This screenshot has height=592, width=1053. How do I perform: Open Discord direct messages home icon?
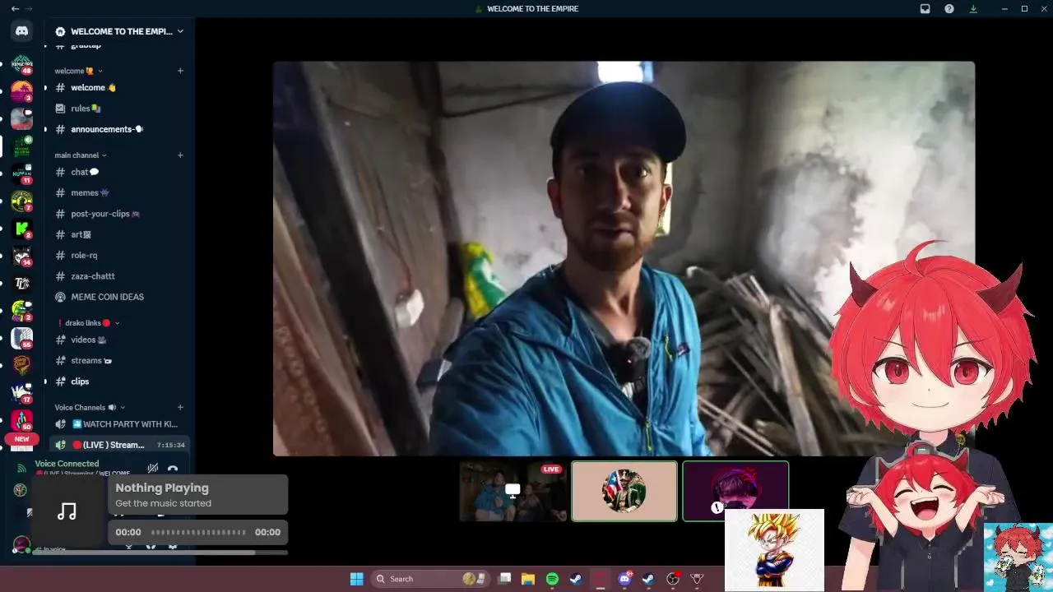tap(21, 31)
